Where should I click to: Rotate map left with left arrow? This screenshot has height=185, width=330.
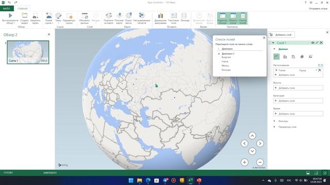(x=244, y=143)
